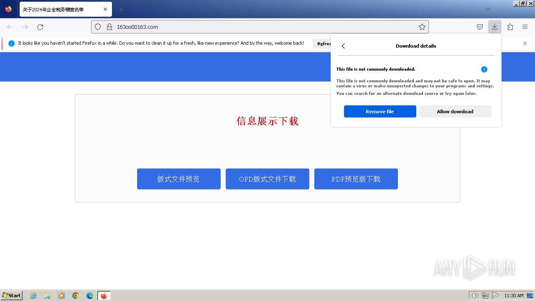Image resolution: width=535 pixels, height=301 pixels.
Task: Open tracking protection shield icon
Action: (98, 27)
